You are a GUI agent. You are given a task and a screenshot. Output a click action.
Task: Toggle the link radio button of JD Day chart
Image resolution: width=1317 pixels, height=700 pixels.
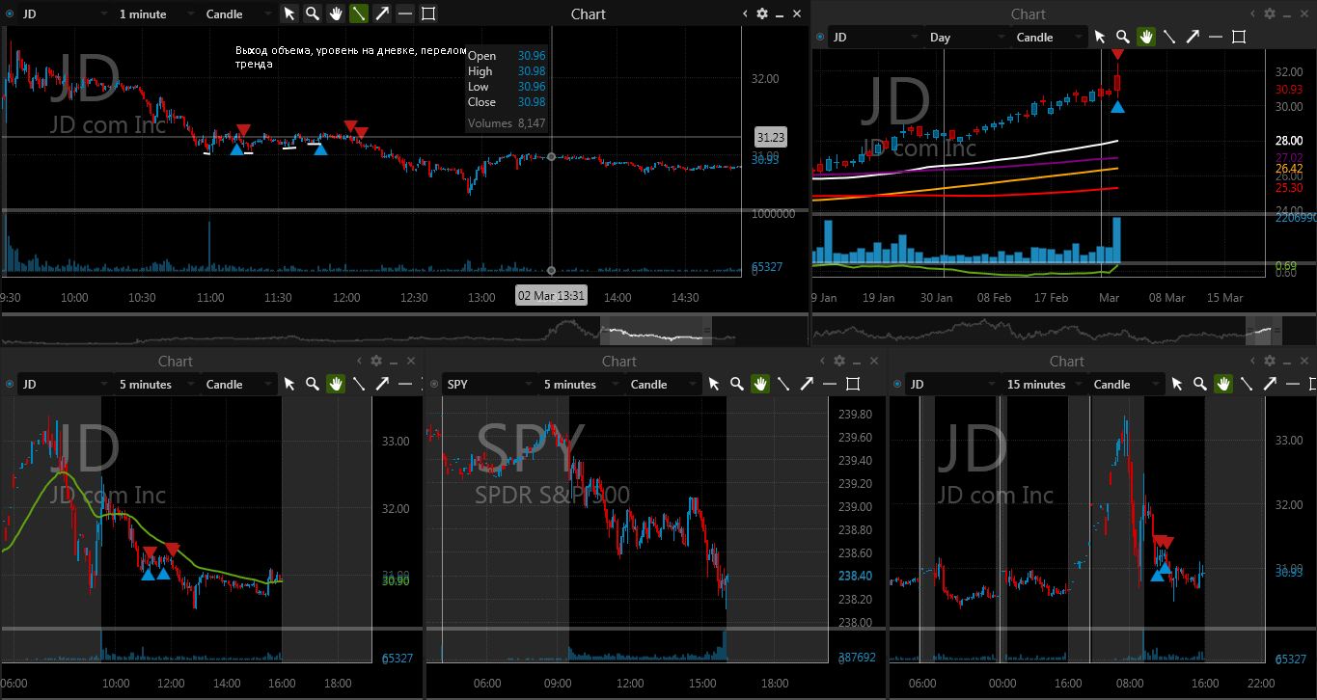820,37
